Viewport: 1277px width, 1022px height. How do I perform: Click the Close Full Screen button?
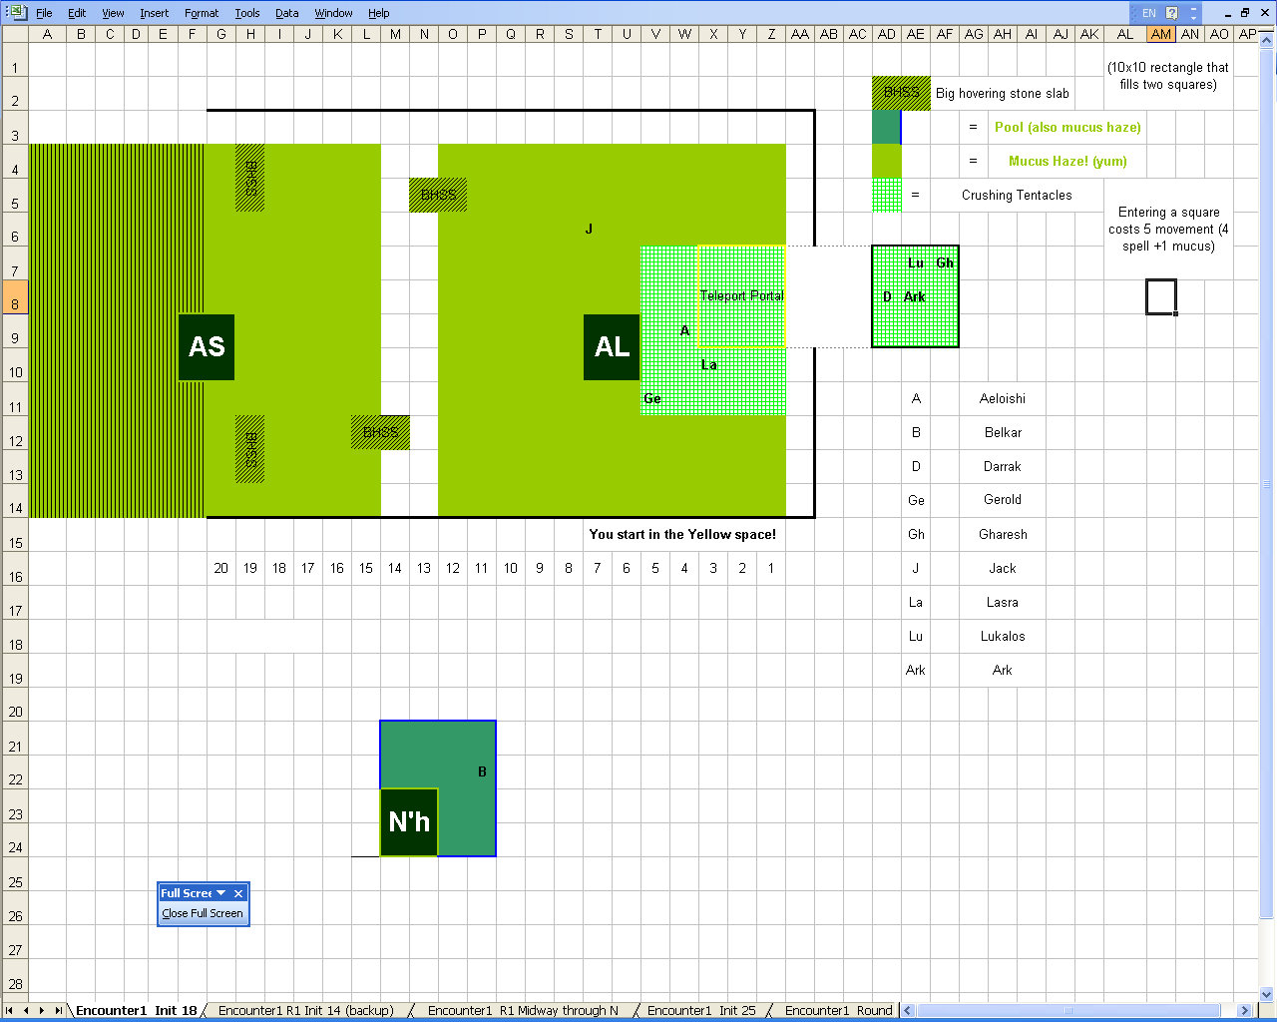(x=203, y=913)
